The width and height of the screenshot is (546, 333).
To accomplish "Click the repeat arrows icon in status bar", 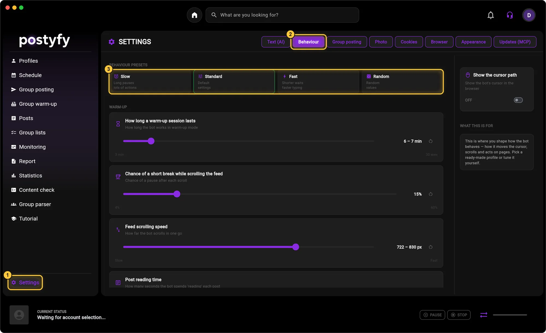I will tap(483, 315).
